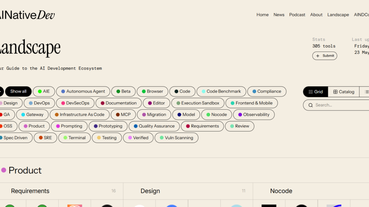Filter by the MCP tag
Image resolution: width=369 pixels, height=207 pixels.
[x=123, y=115]
